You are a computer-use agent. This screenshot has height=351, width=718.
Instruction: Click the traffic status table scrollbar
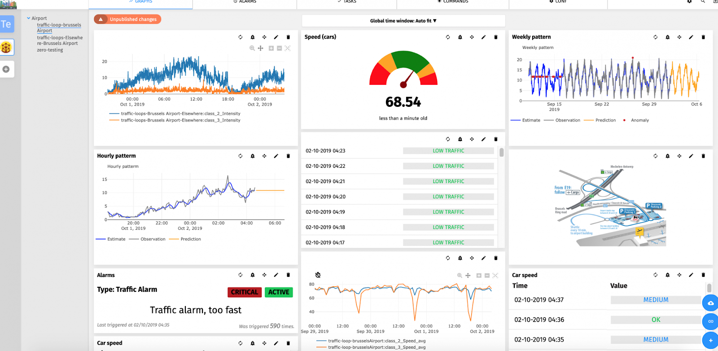pos(501,153)
